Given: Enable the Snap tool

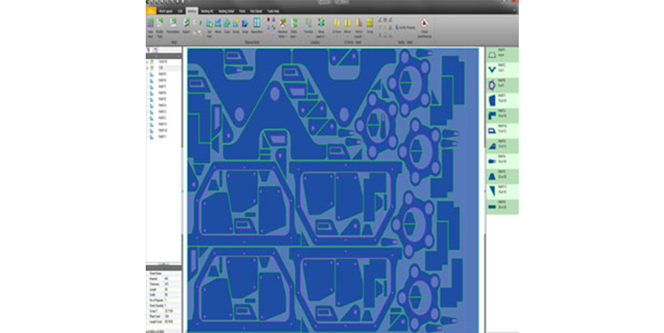Looking at the screenshot, I should click(x=245, y=26).
